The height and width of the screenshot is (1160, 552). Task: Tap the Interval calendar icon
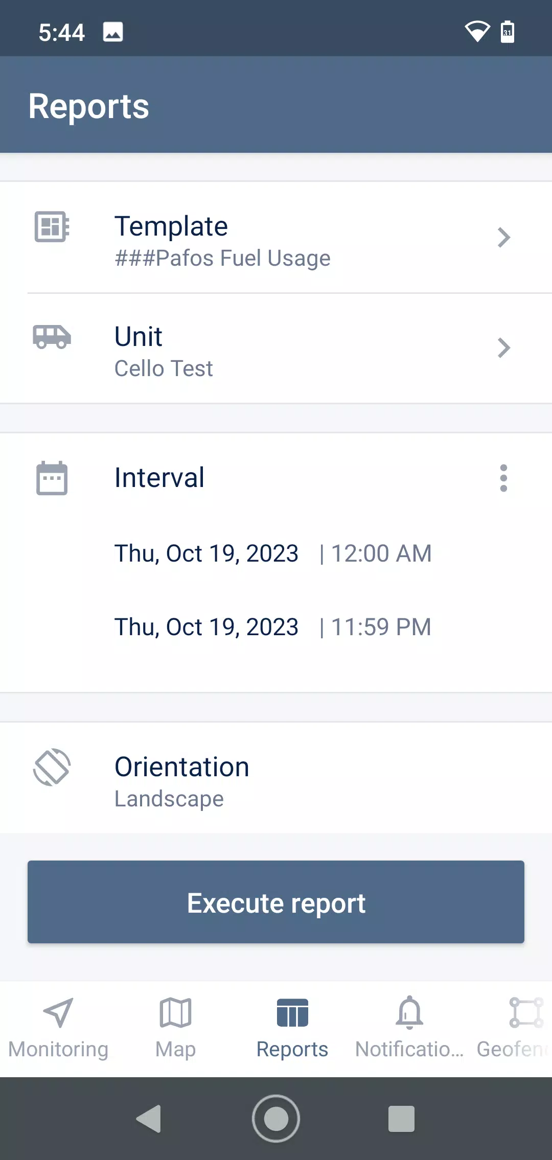[52, 478]
